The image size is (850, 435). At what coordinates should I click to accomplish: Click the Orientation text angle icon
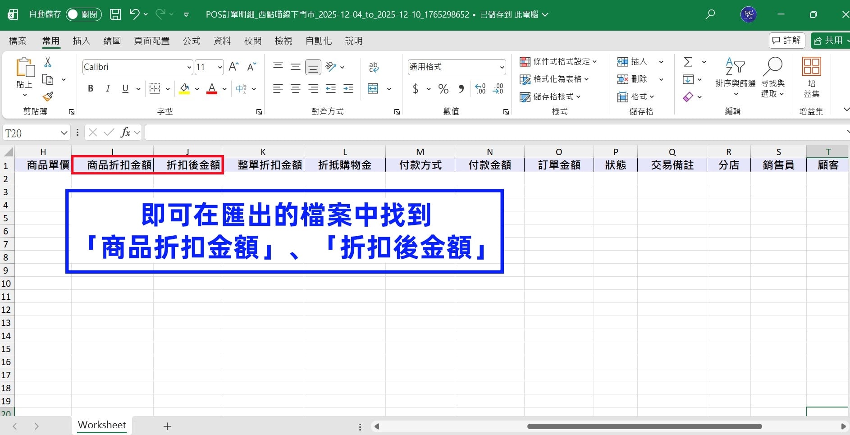(331, 67)
